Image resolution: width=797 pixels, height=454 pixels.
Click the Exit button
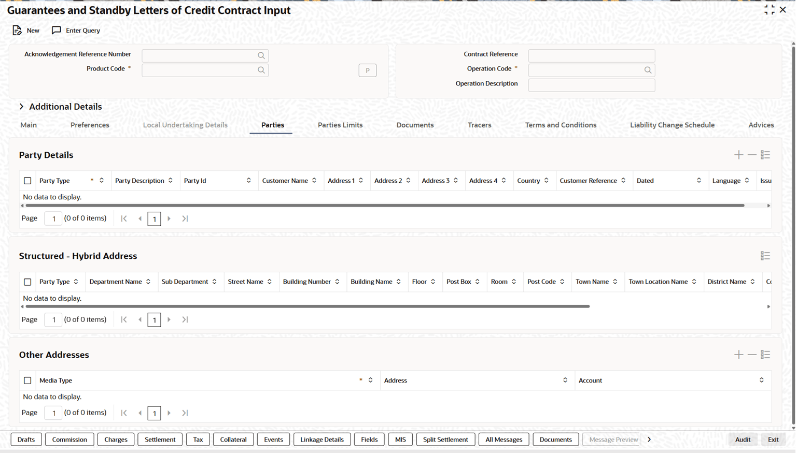(x=773, y=440)
